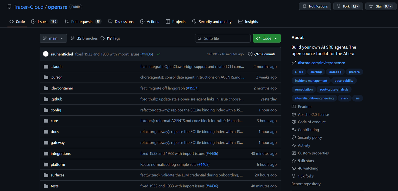Click folder icon of platform row

click(46, 165)
